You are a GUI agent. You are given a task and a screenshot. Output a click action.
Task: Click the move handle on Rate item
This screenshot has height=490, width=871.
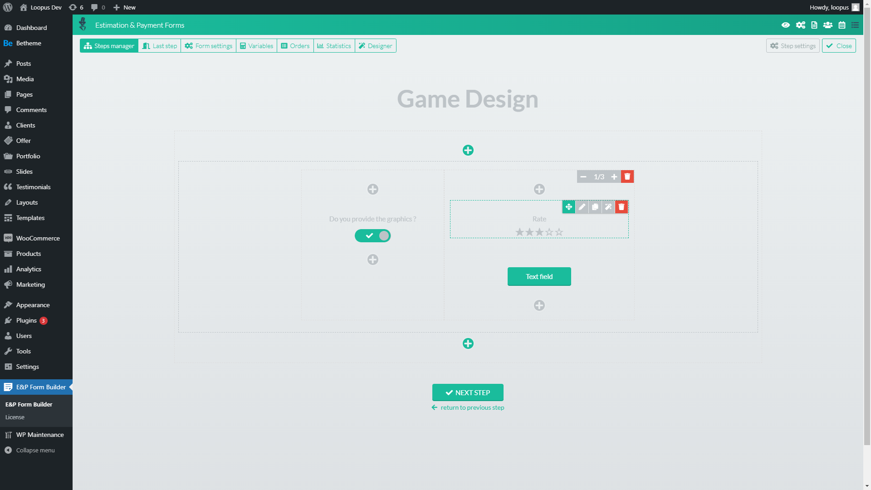click(x=568, y=207)
